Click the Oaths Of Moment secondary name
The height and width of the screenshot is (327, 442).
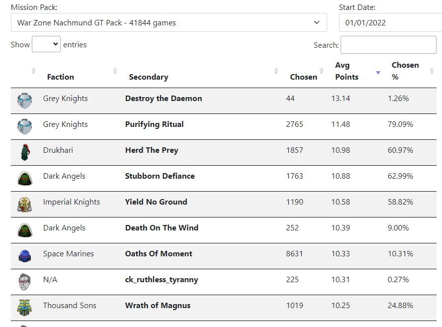159,254
